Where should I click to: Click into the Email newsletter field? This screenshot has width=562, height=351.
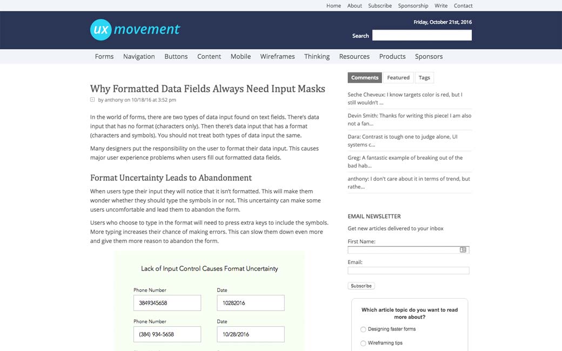pos(408,271)
